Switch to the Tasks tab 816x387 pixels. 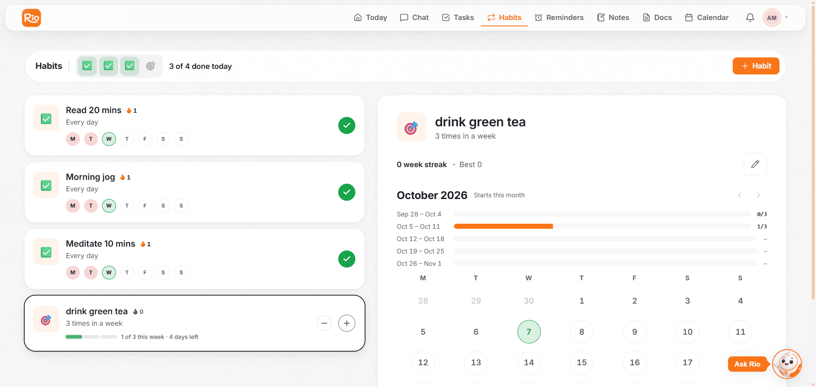[458, 17]
